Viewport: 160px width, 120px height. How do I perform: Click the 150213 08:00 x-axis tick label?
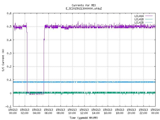point(60,111)
